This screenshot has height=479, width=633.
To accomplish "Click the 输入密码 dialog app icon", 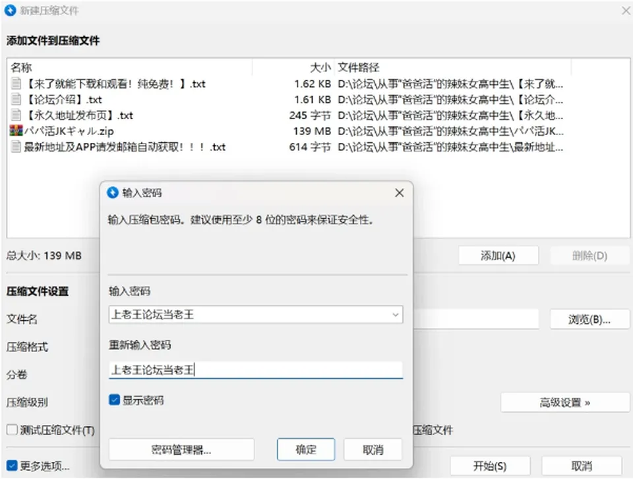I will (x=113, y=193).
